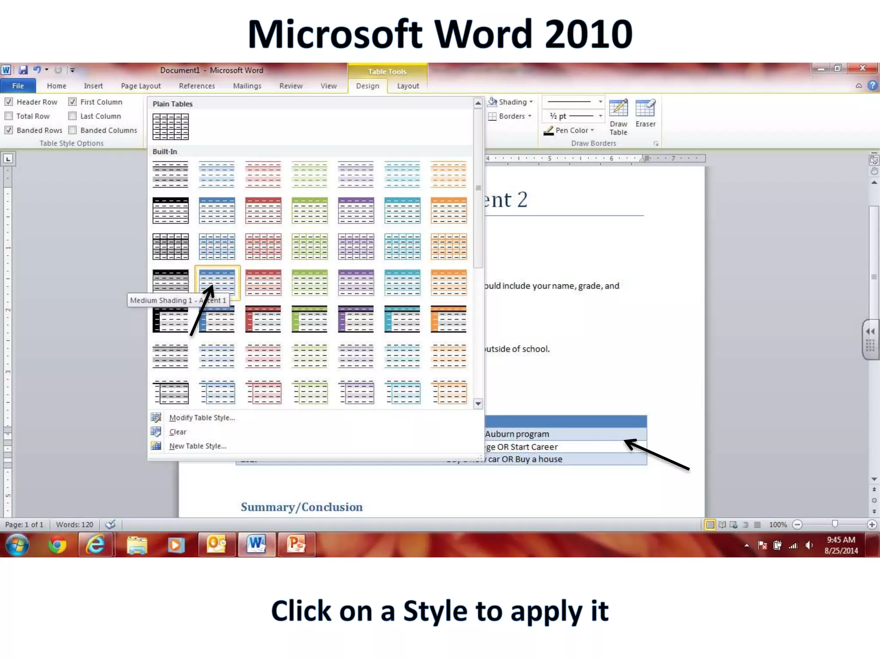Open the Word Help question mark icon
The image size is (880, 660).
872,86
